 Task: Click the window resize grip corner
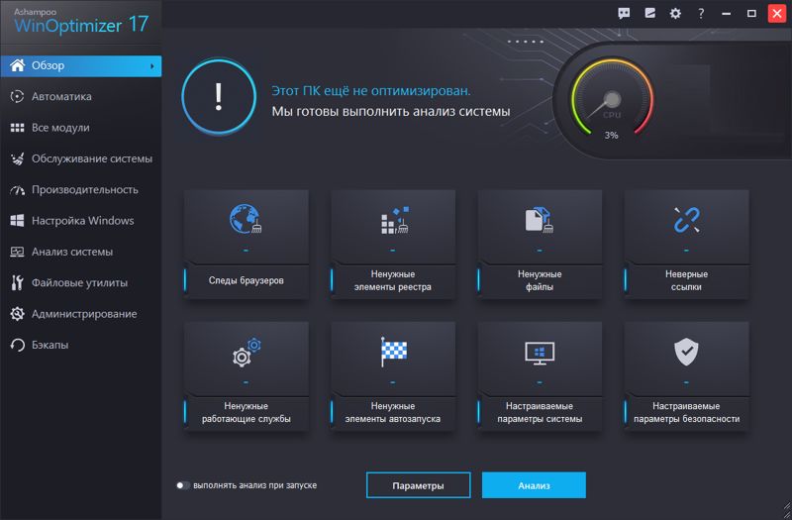pos(787,508)
